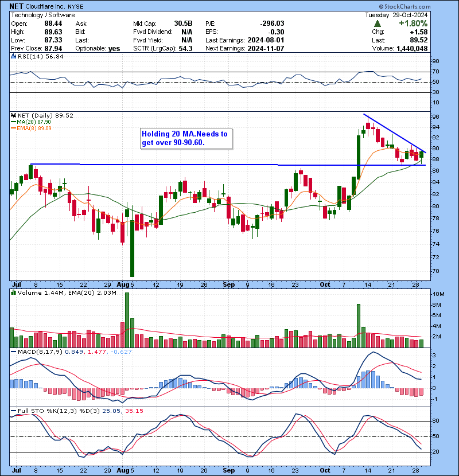The height and width of the screenshot is (476, 459).
Task: Click the Cloudflare Inc. company name
Action: 45,6
